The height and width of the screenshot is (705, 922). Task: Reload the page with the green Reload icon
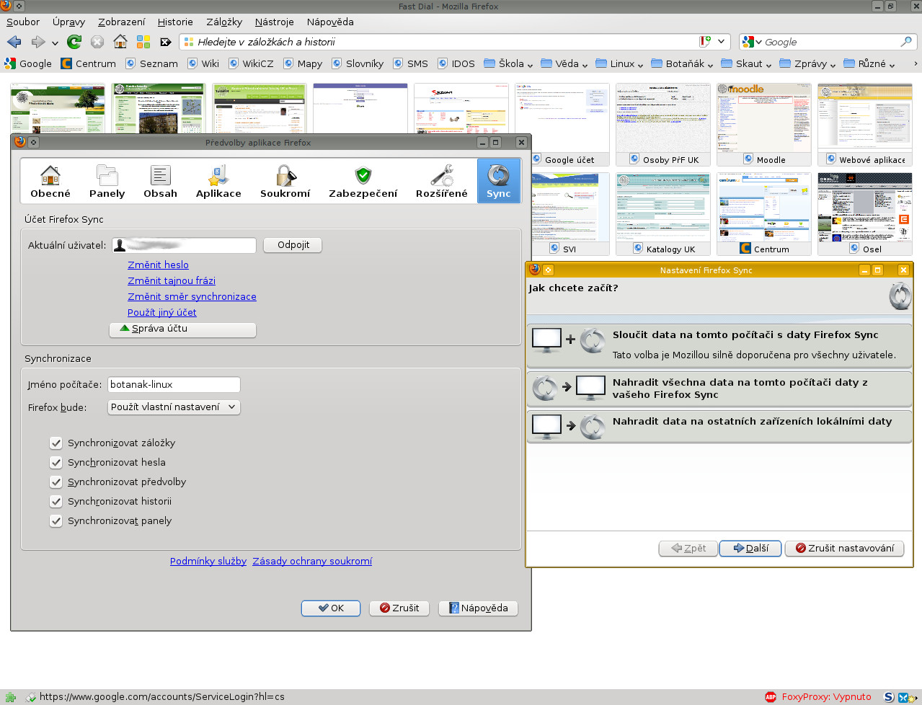(x=74, y=42)
